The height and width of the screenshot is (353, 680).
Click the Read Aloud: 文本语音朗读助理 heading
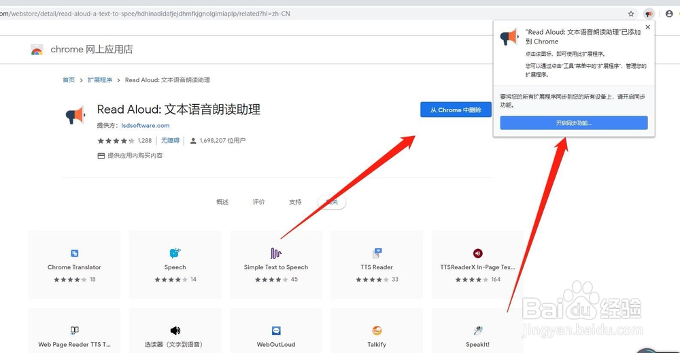tap(179, 110)
